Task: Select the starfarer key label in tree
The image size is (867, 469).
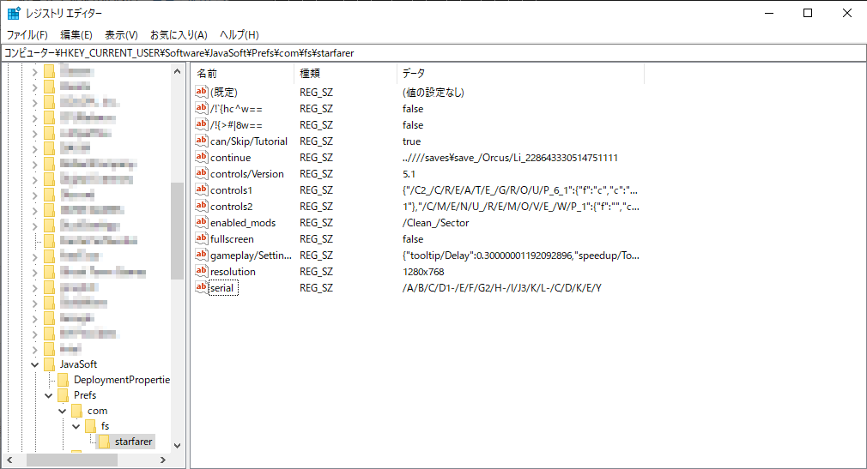Action: (x=133, y=442)
